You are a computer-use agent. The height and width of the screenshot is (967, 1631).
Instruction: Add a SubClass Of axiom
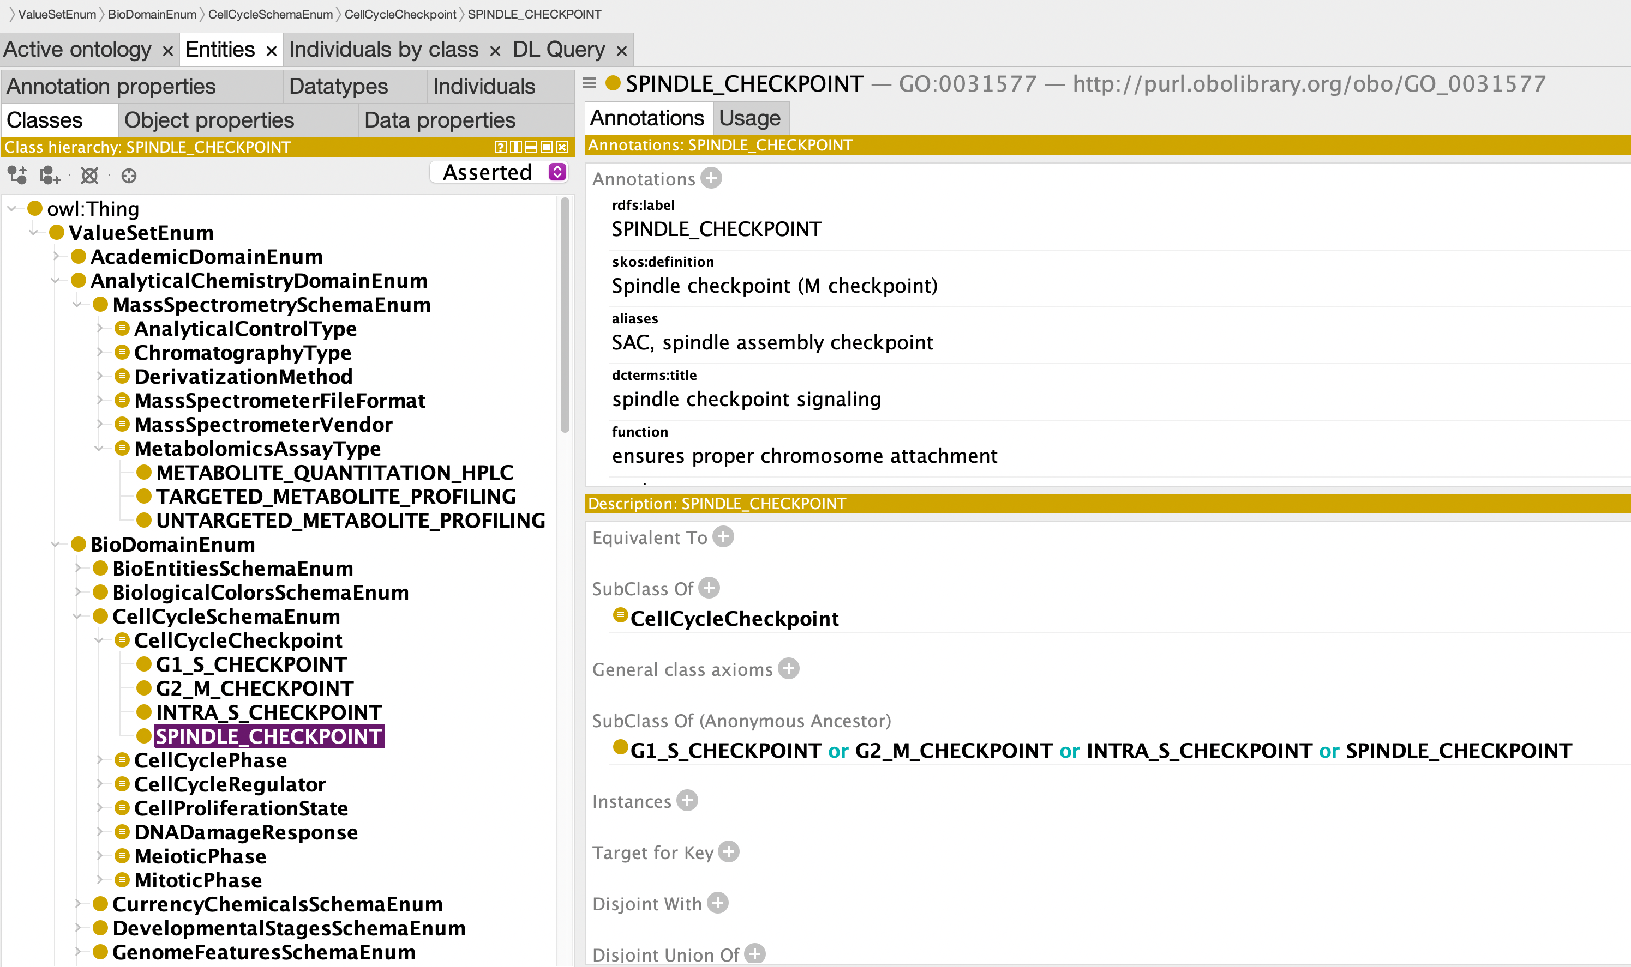(x=709, y=588)
